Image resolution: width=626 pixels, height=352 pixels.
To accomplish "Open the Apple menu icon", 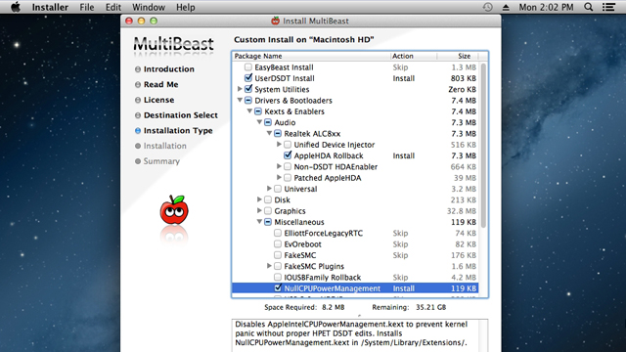I will pyautogui.click(x=16, y=7).
